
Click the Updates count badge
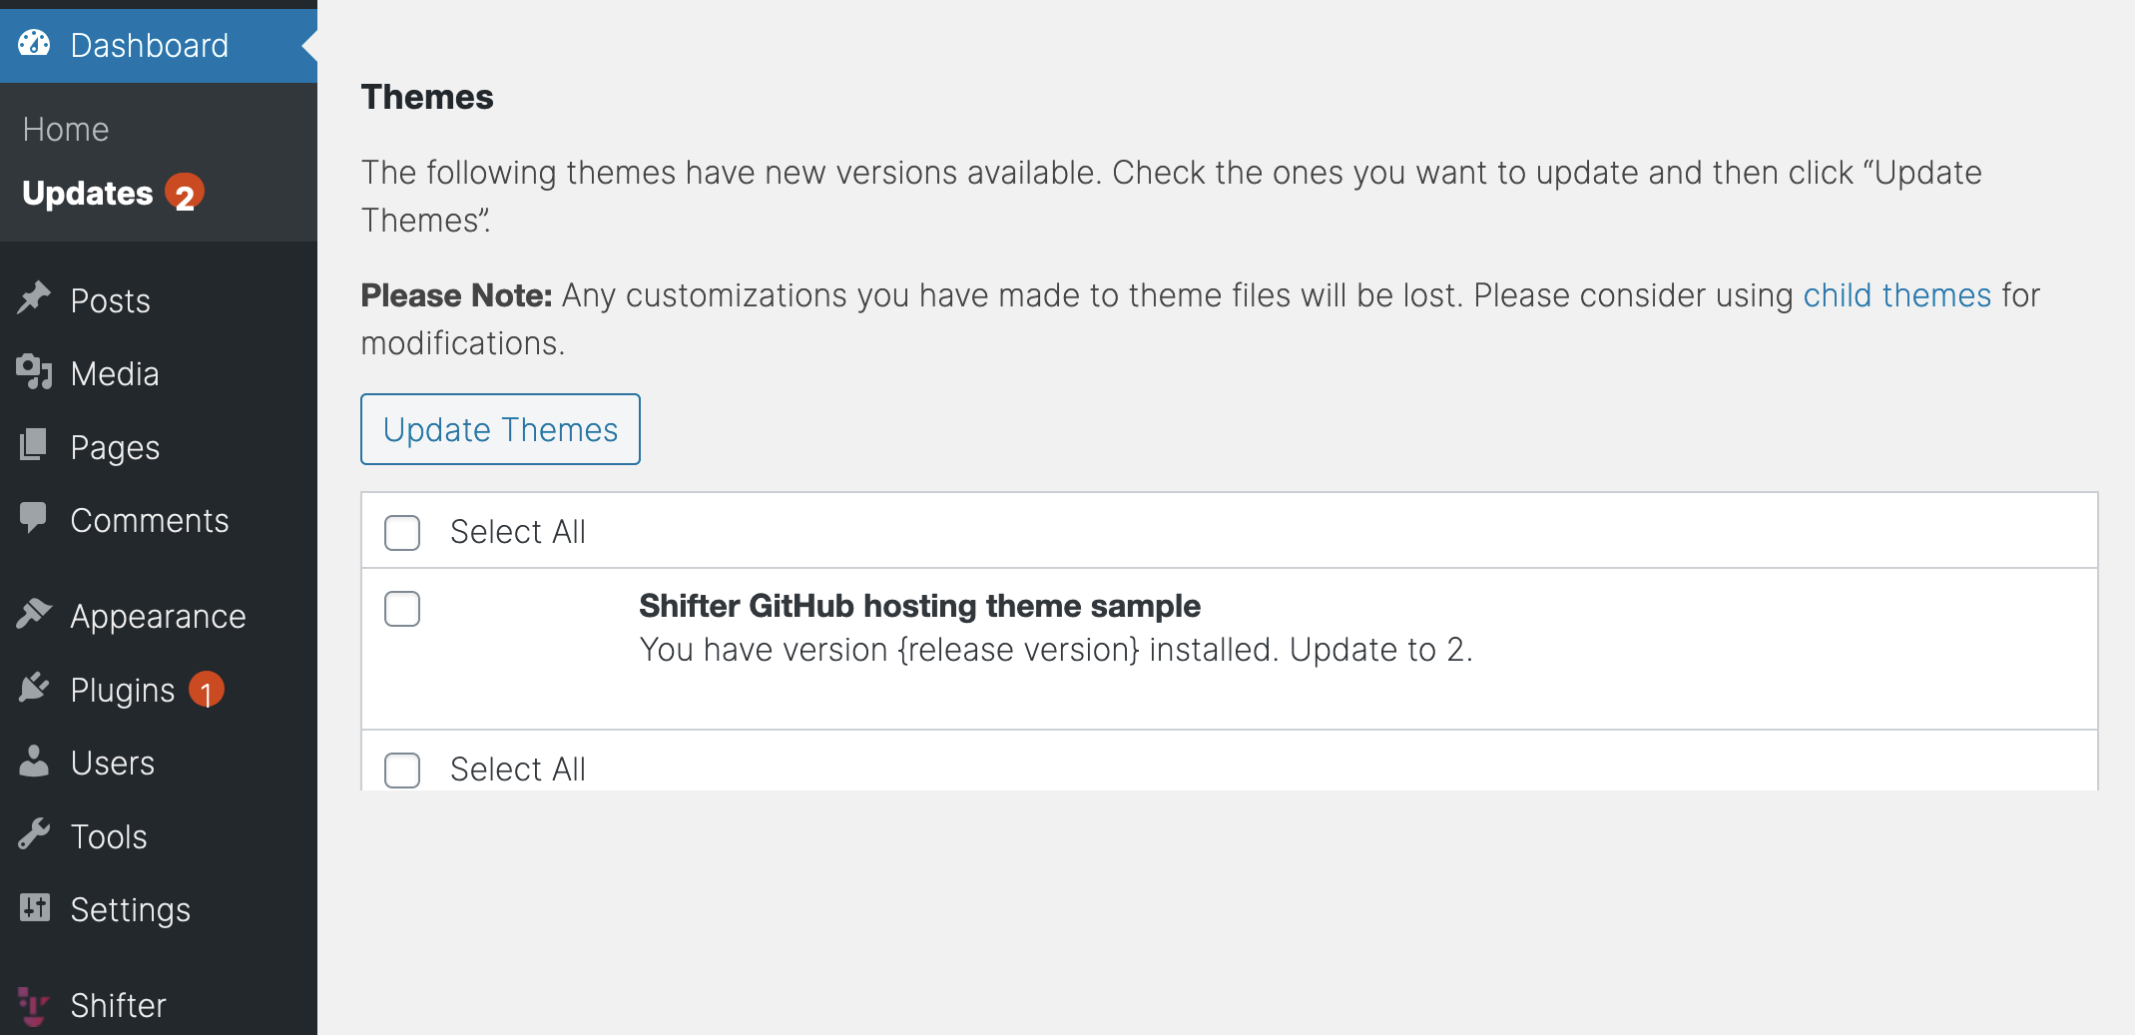tap(185, 193)
